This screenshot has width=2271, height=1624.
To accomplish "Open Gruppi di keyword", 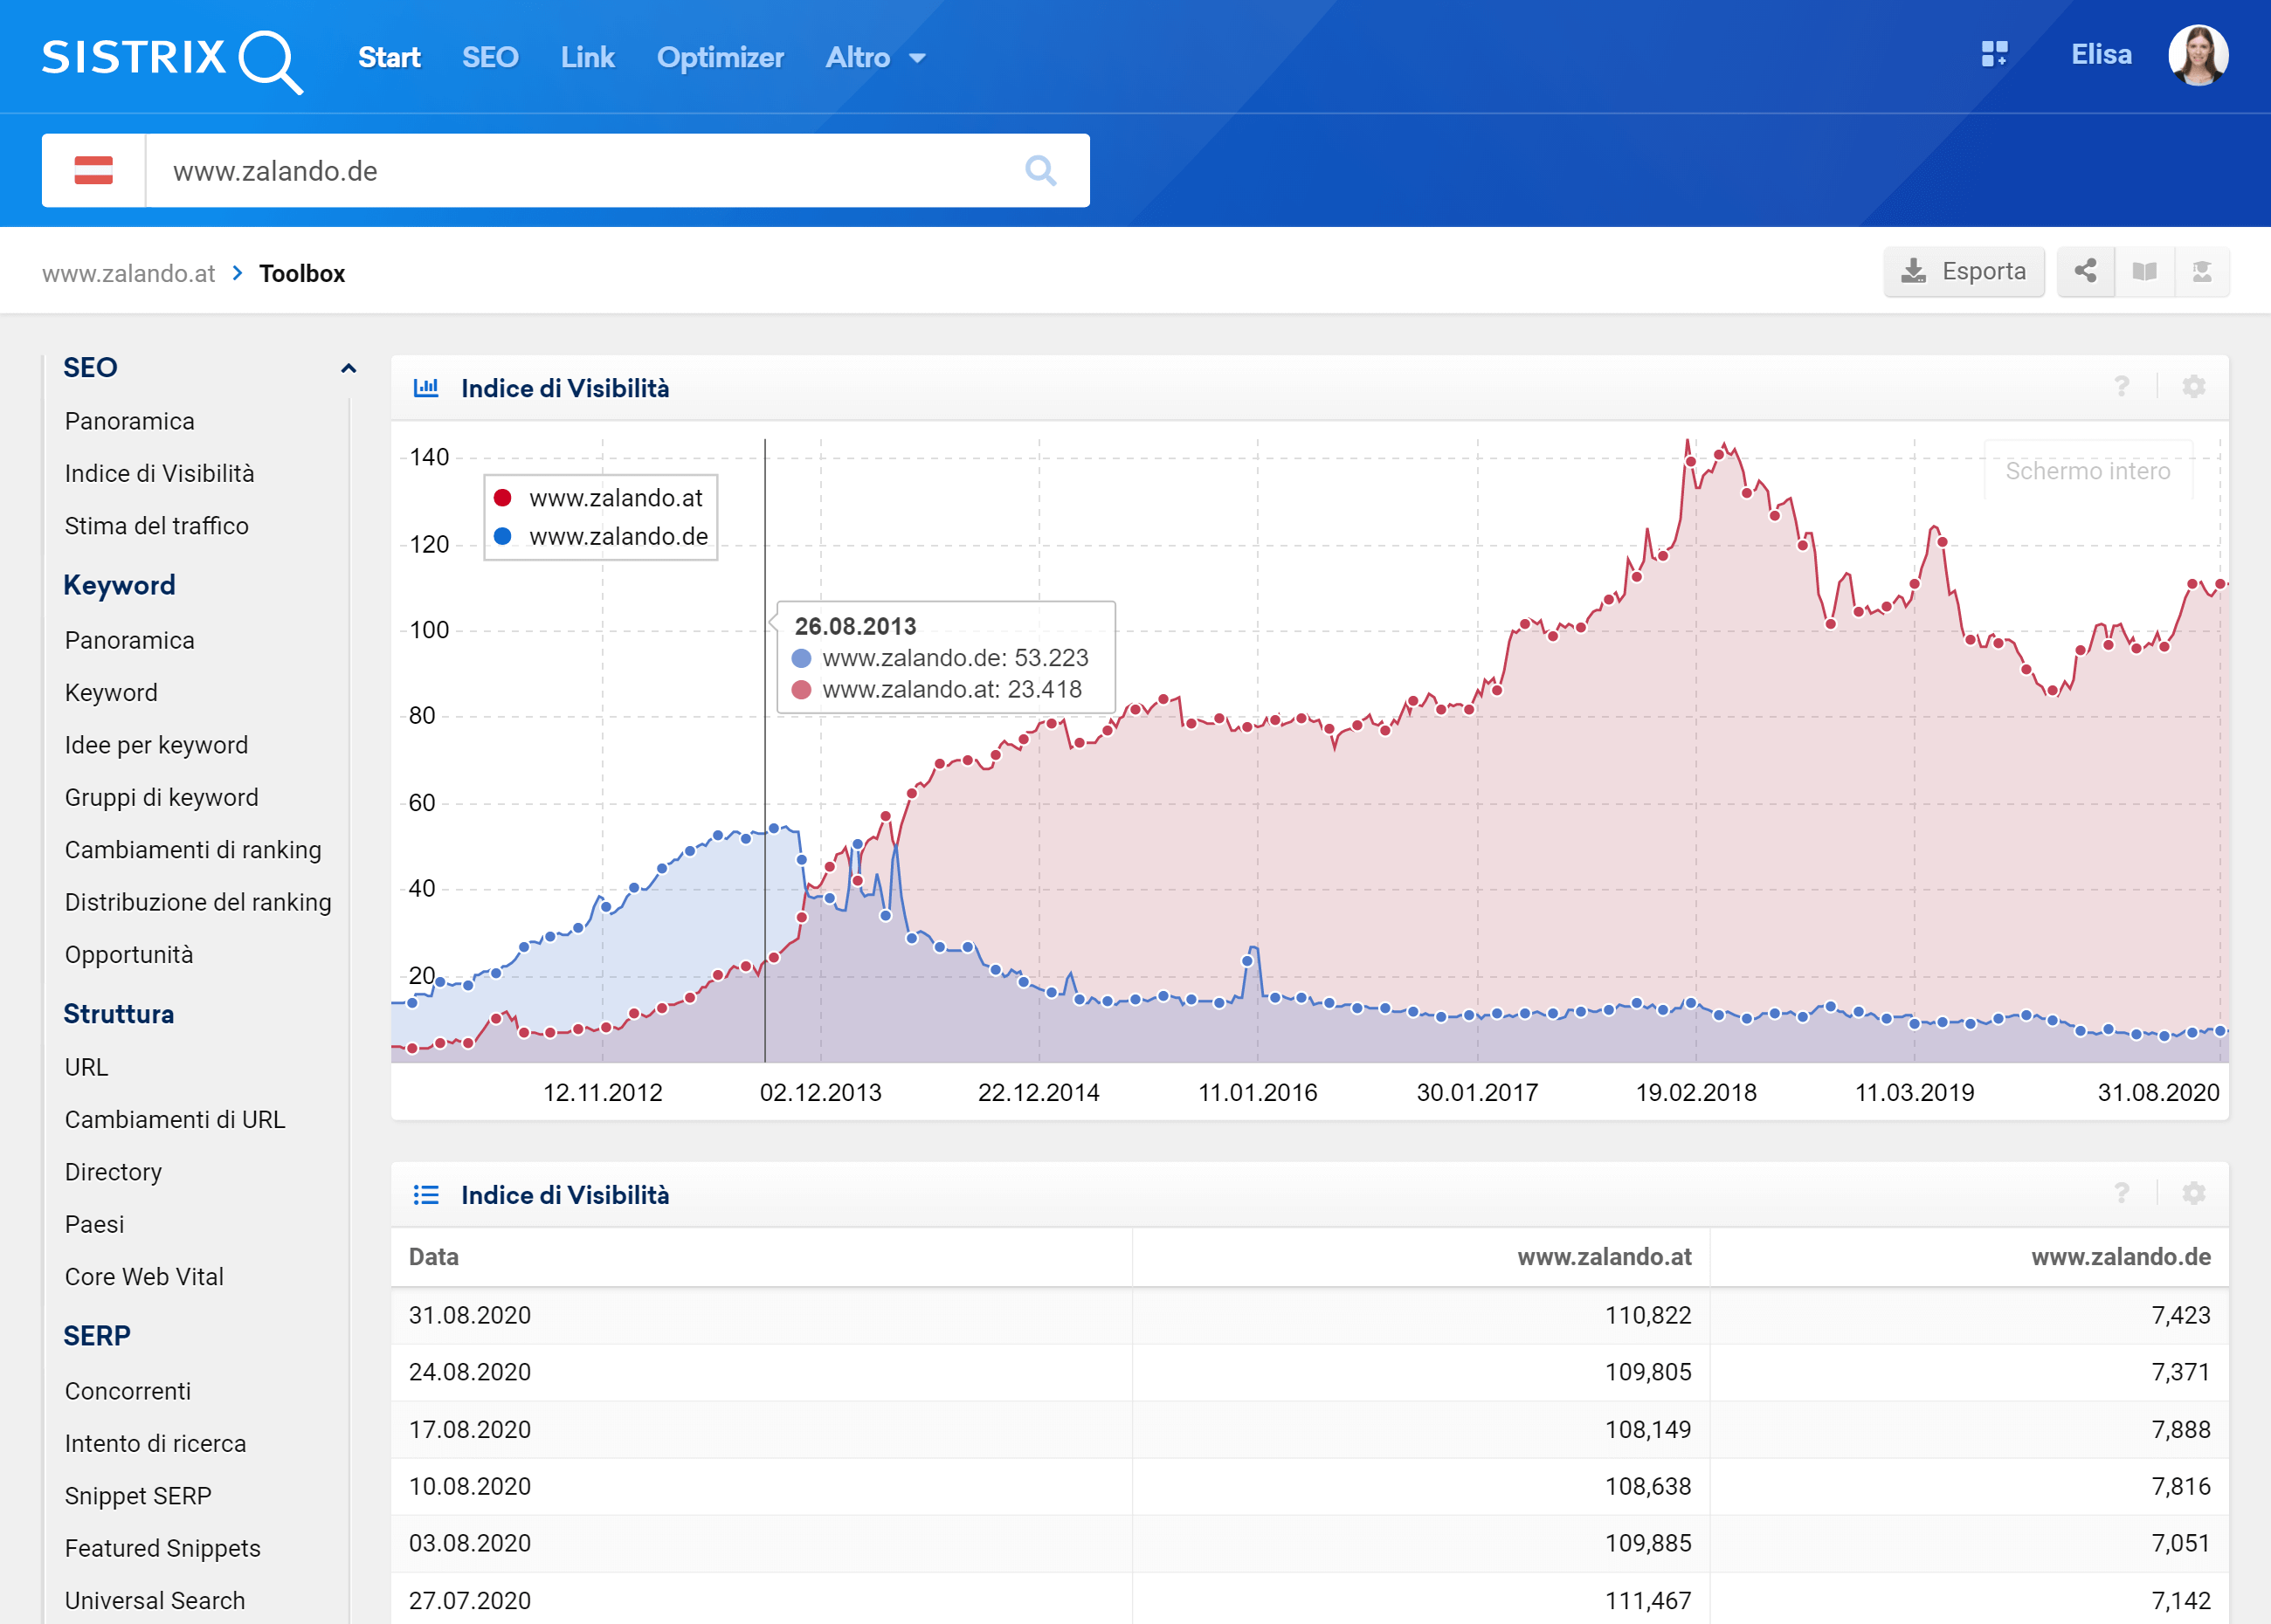I will point(161,797).
